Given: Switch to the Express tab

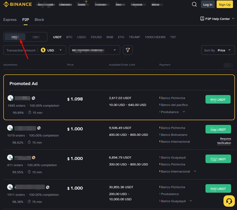Looking at the screenshot, I should [10, 20].
